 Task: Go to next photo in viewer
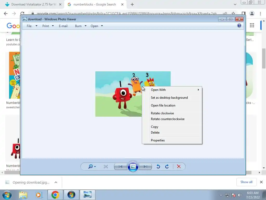coord(145,166)
